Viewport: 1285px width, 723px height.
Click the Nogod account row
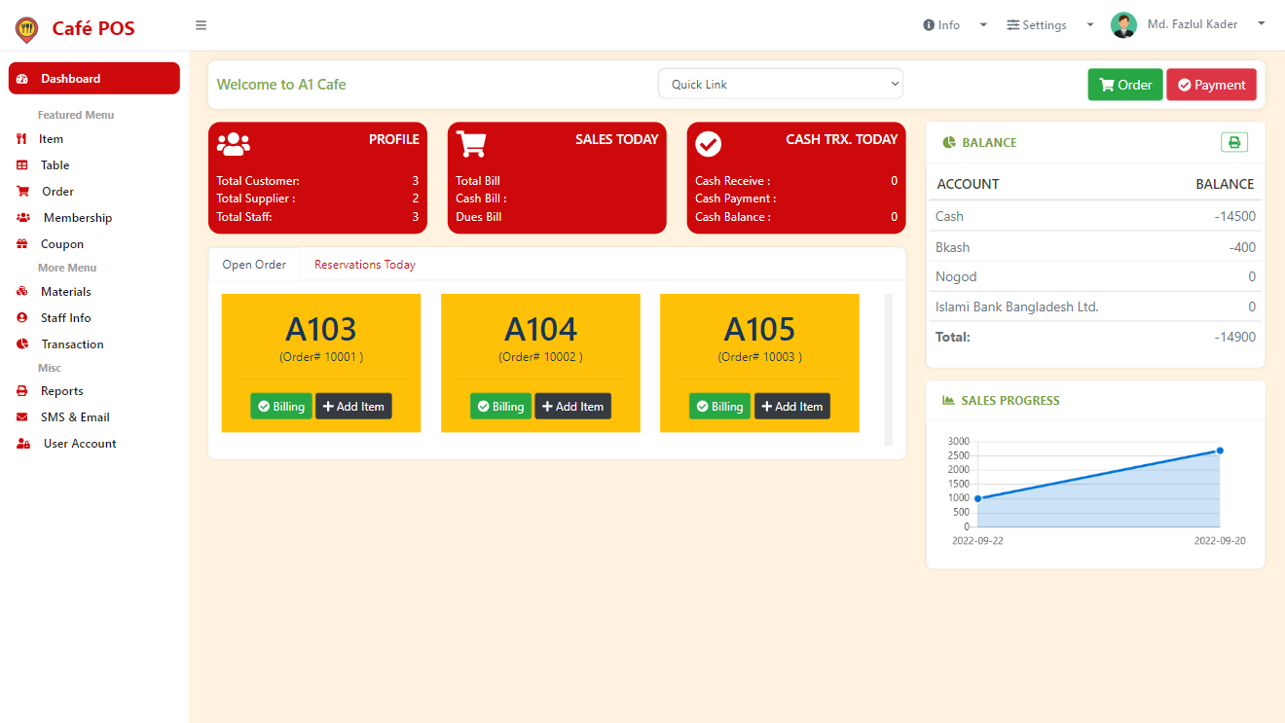pyautogui.click(x=1095, y=276)
